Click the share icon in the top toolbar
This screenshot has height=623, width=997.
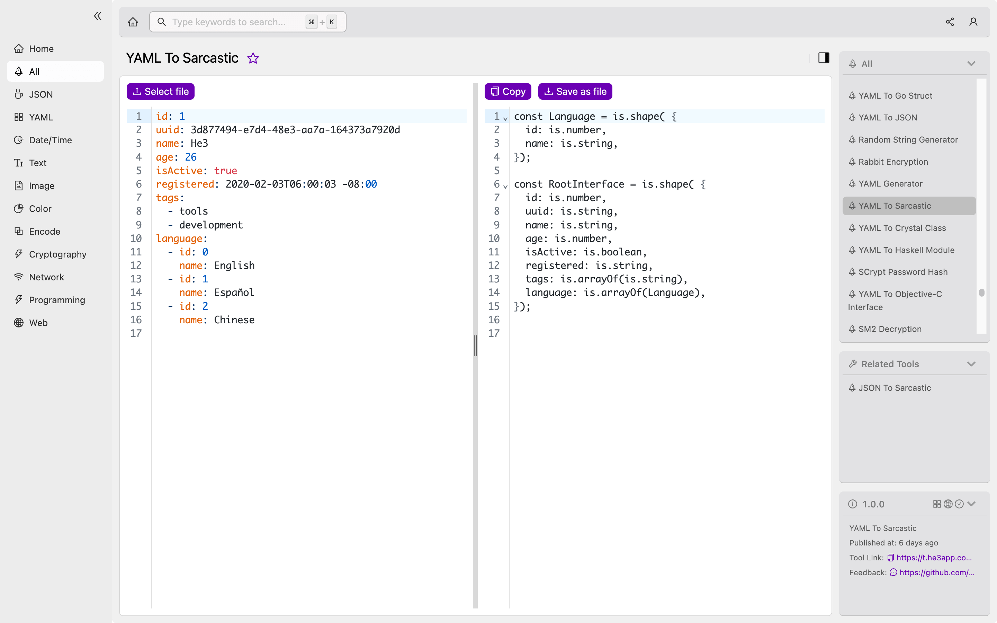point(950,21)
